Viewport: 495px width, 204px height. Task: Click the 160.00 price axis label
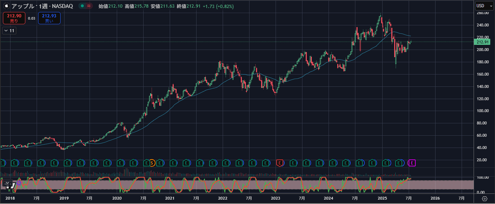pyautogui.click(x=482, y=74)
